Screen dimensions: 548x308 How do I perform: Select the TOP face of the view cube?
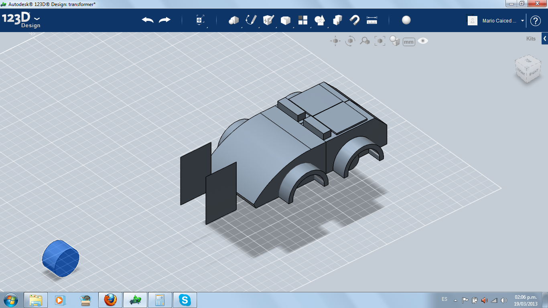pos(528,61)
